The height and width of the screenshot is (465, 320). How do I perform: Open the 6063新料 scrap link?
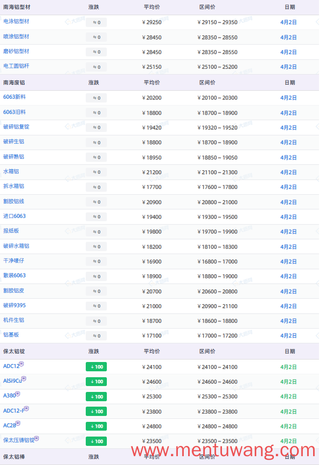[x=15, y=97]
